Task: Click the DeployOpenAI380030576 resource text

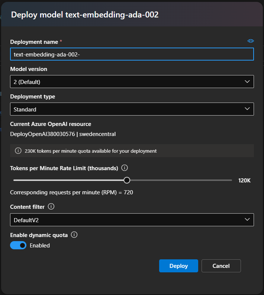Action: (42, 134)
